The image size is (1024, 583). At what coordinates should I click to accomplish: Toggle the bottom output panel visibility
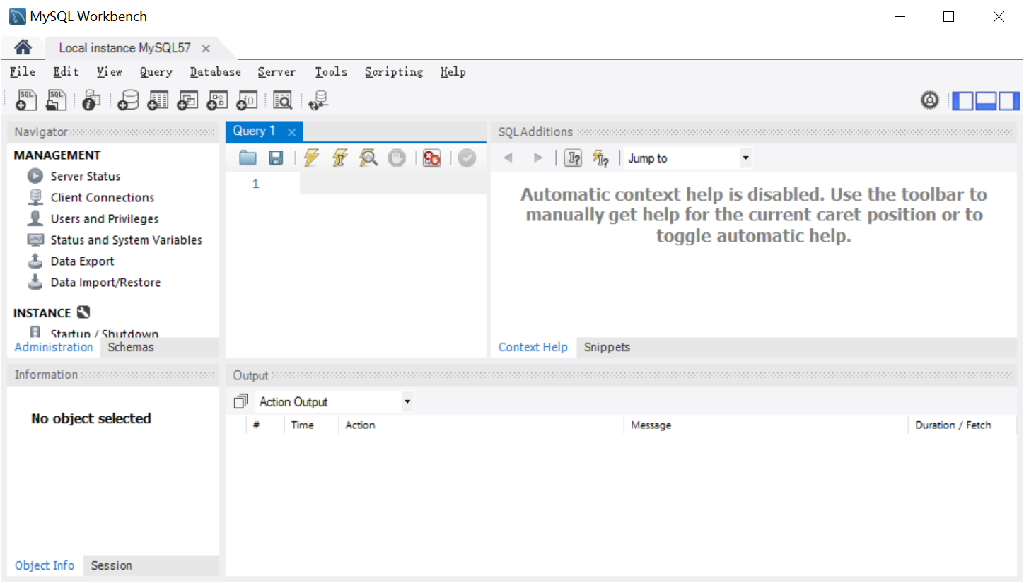[x=986, y=101]
